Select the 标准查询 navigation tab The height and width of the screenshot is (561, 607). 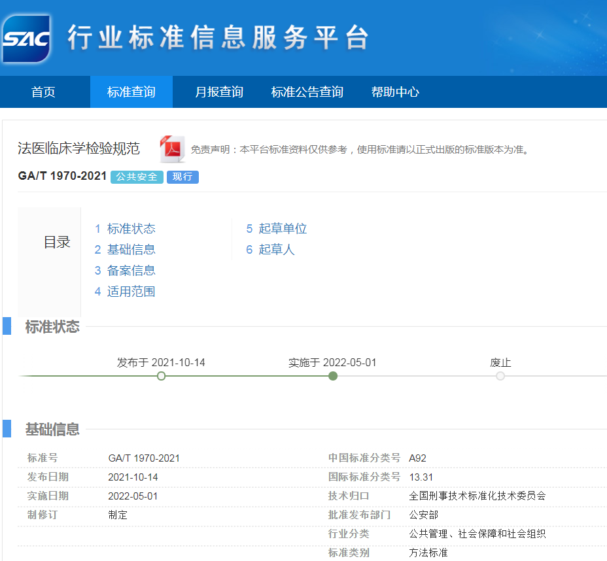point(131,92)
